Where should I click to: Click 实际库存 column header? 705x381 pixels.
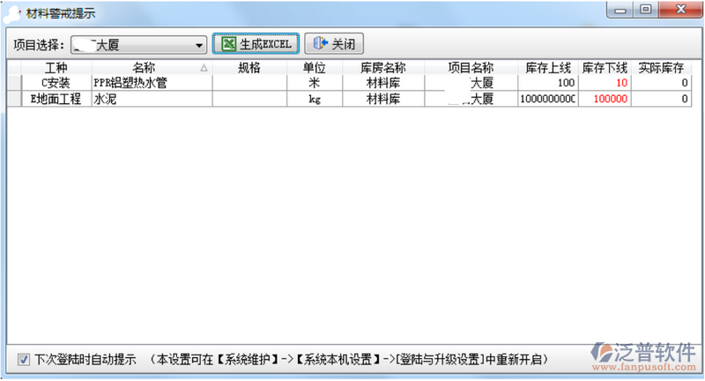click(661, 68)
